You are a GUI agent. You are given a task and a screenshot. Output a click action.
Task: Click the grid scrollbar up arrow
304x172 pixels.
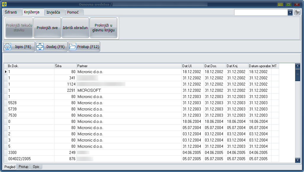297,66
